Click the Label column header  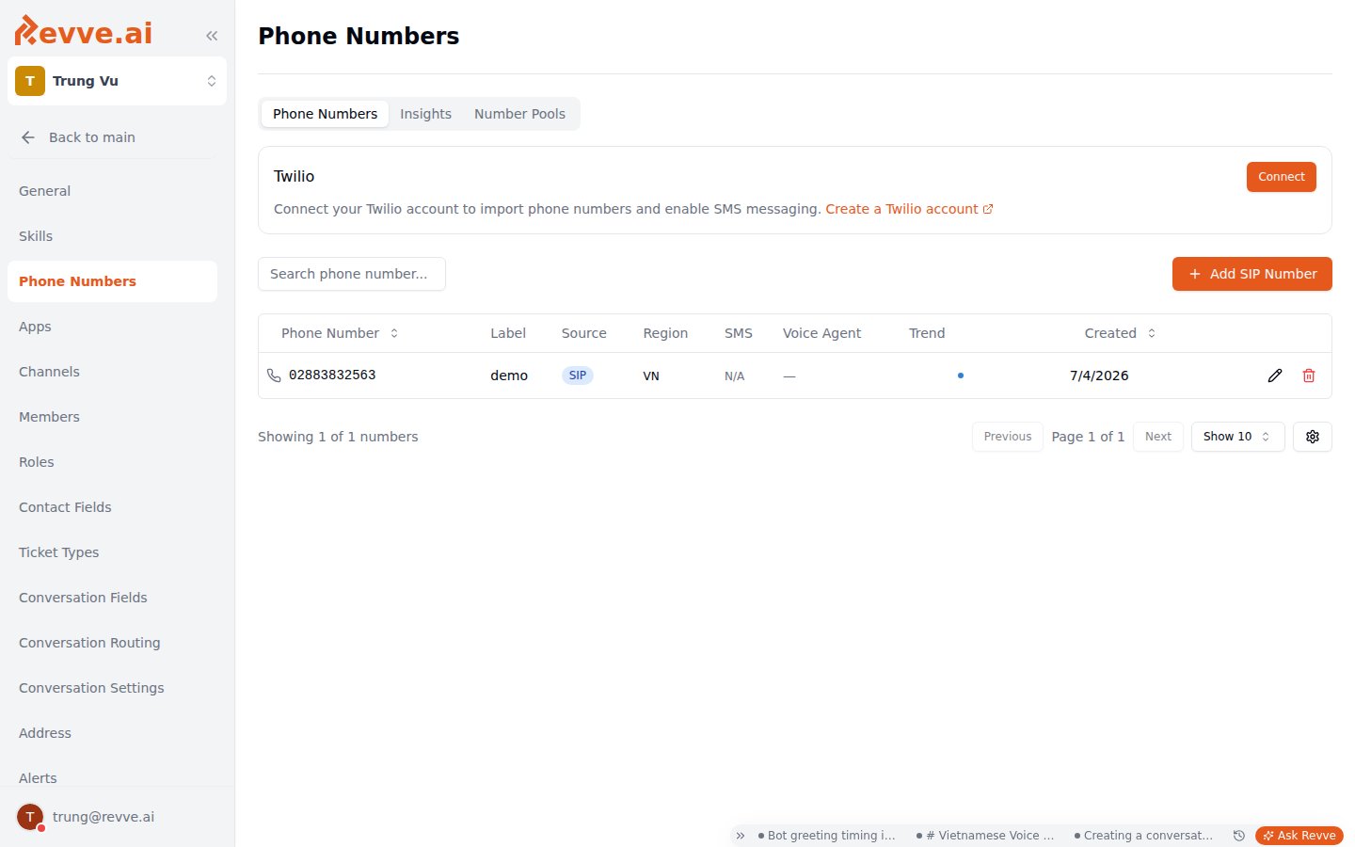click(x=508, y=333)
